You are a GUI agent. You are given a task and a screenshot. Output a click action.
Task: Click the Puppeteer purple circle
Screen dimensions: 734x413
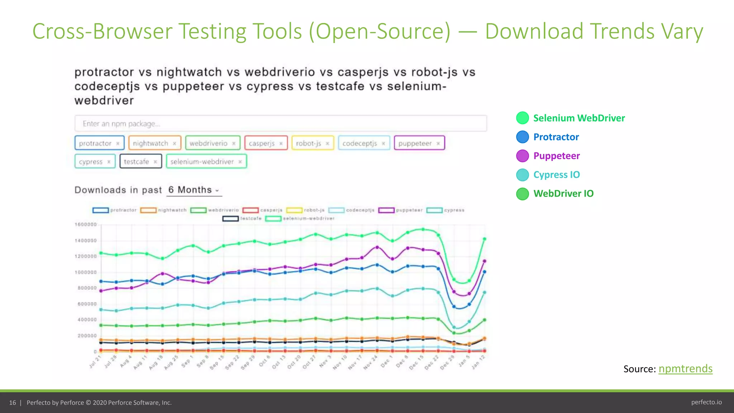(x=523, y=156)
